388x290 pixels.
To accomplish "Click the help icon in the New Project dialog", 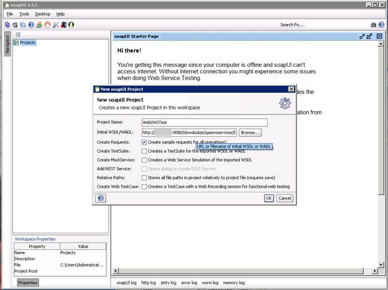I will tap(101, 198).
